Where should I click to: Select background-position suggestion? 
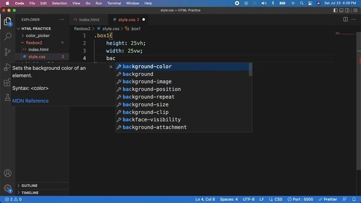(182, 89)
